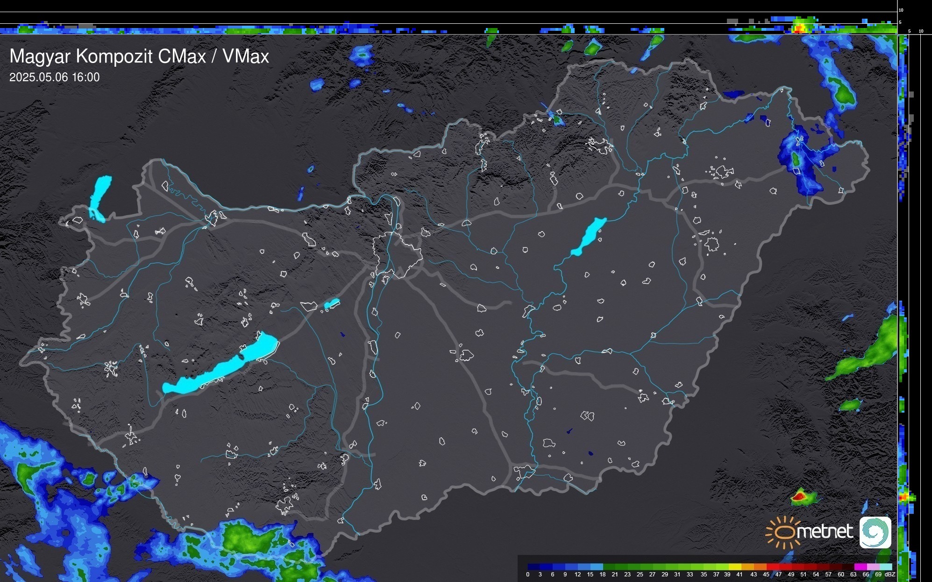Click the dBZ unit label in legend
The image size is (932, 582).
click(890, 575)
